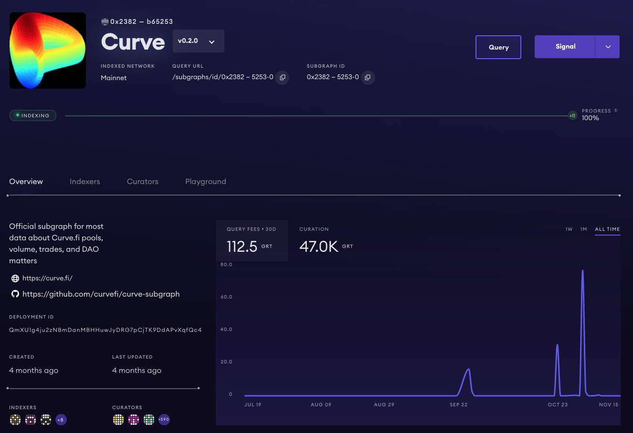This screenshot has width=633, height=433.
Task: Show the +590 more curators badge
Action: [x=164, y=420]
